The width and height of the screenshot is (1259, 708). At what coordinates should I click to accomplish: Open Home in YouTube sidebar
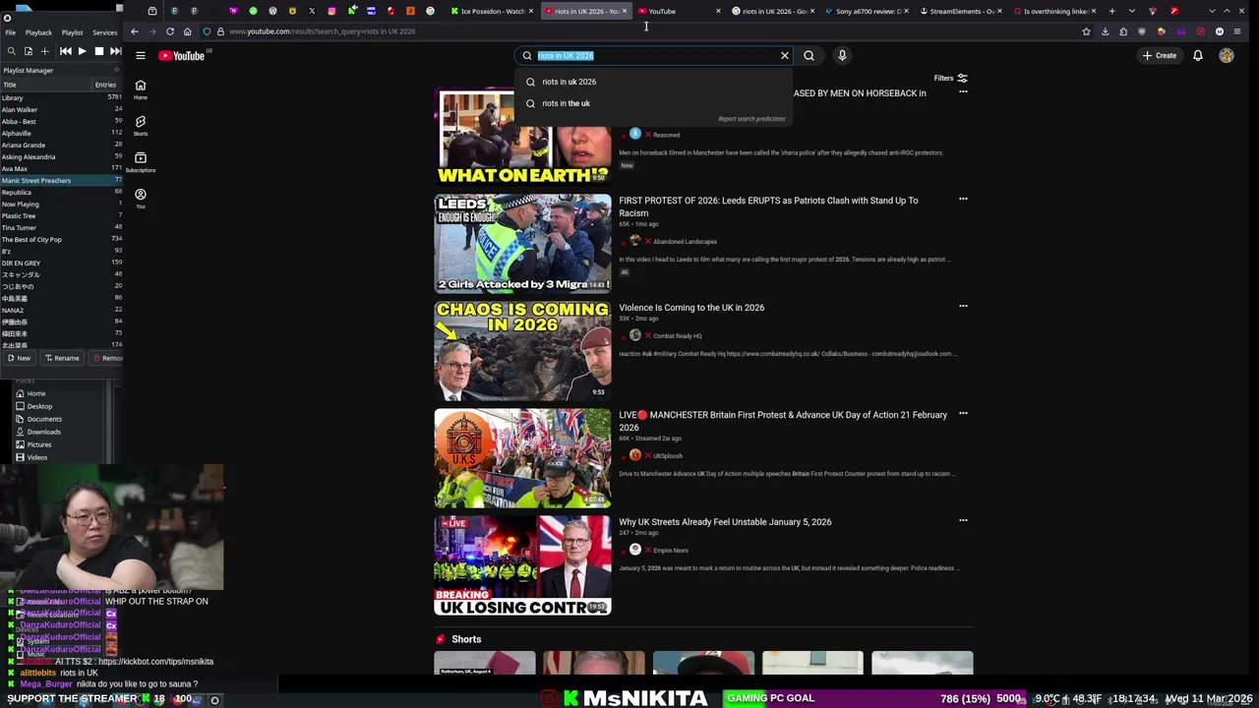141,89
